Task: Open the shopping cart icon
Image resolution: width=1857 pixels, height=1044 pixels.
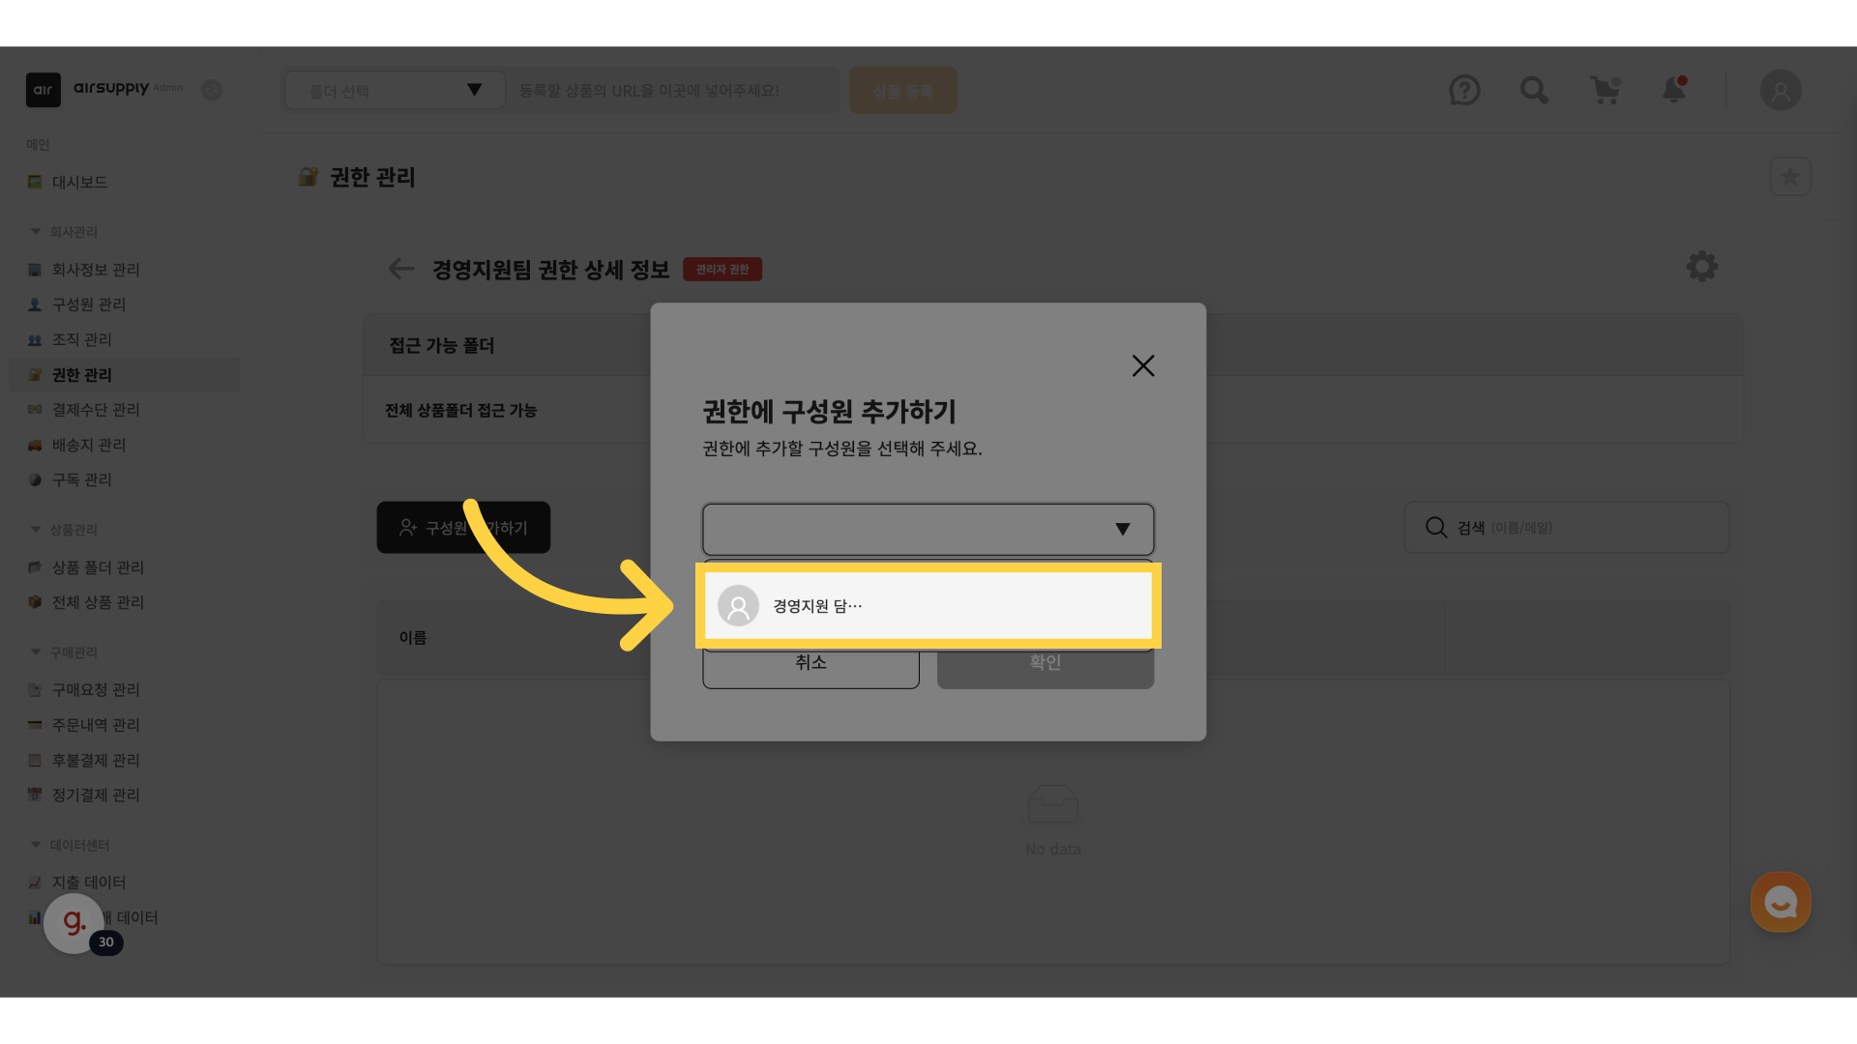Action: (x=1605, y=91)
